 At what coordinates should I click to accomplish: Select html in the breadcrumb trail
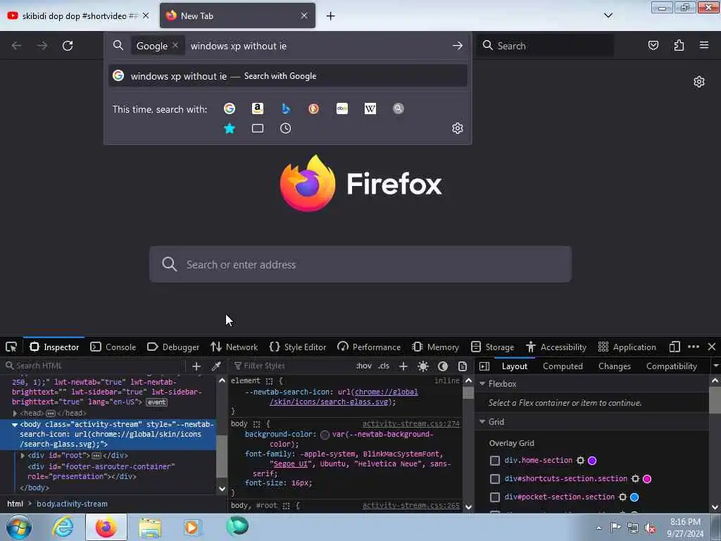pos(15,504)
